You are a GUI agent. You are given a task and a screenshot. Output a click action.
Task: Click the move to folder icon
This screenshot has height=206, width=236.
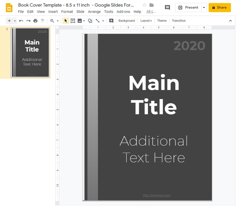pos(152,5)
